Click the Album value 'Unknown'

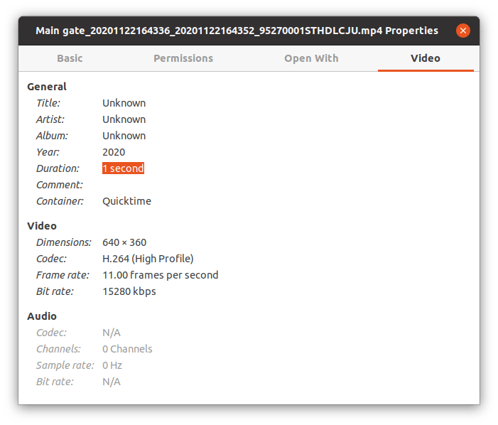coord(124,136)
